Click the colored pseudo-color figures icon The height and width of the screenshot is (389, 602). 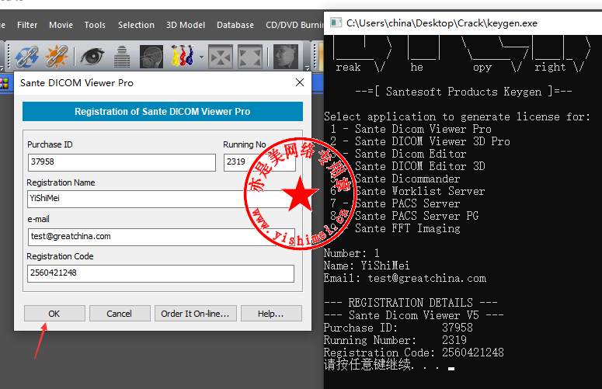pyautogui.click(x=183, y=56)
